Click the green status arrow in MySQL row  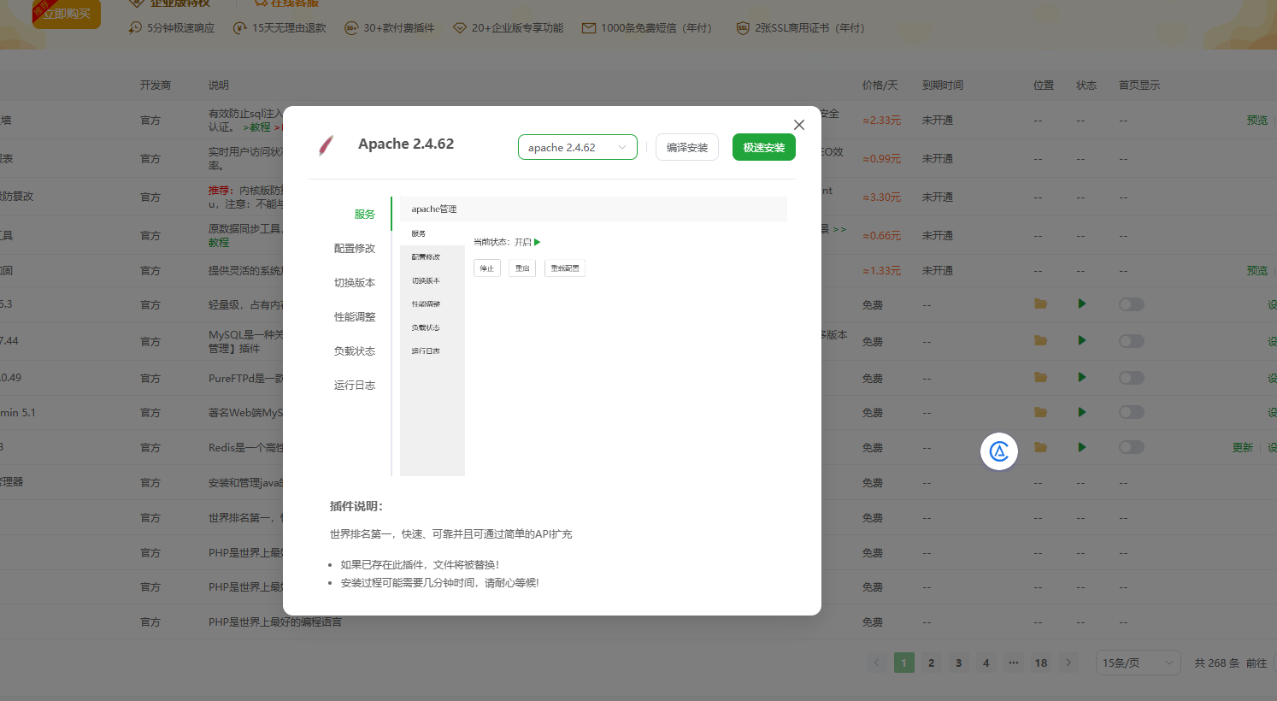click(x=1082, y=340)
